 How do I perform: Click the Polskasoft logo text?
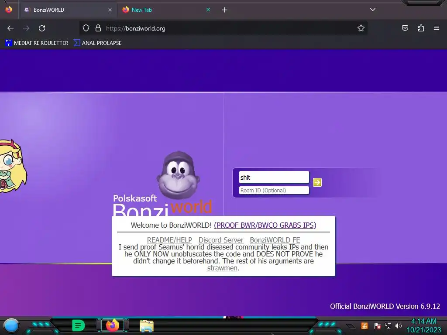(135, 198)
